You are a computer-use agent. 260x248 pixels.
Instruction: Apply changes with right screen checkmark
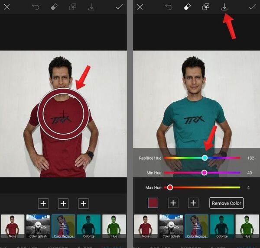click(x=252, y=7)
